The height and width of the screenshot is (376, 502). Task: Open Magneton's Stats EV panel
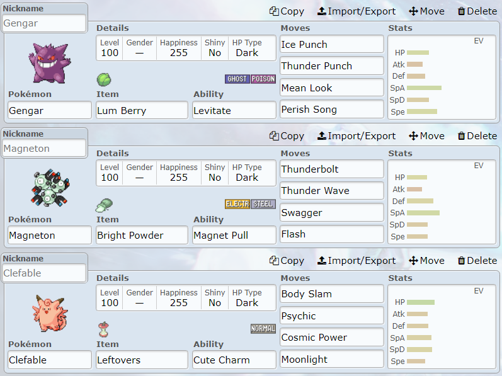[x=442, y=202]
